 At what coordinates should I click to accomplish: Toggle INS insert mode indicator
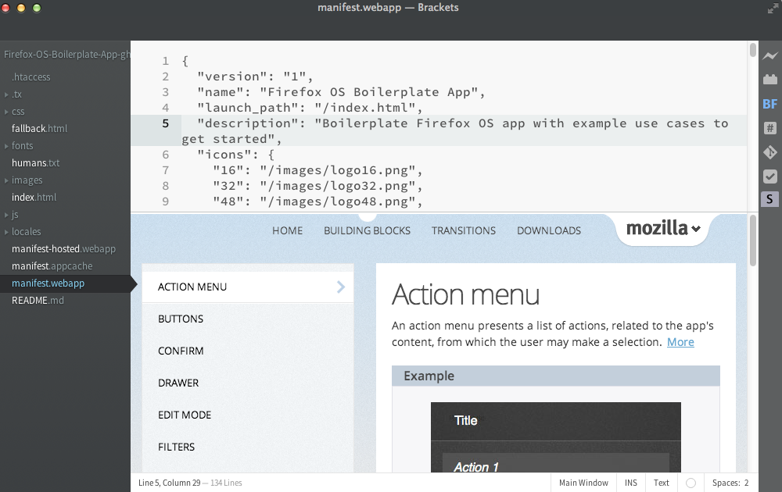point(631,483)
